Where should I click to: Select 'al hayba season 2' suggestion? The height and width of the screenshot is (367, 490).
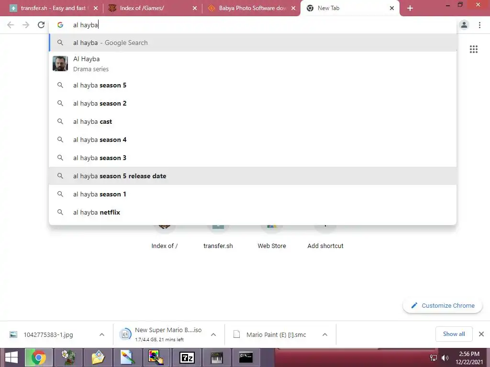pyautogui.click(x=253, y=103)
